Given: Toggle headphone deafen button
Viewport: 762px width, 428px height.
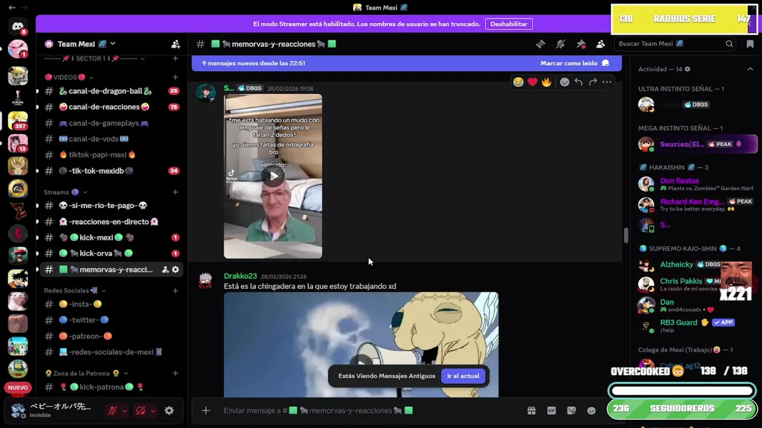Looking at the screenshot, I should tap(140, 411).
